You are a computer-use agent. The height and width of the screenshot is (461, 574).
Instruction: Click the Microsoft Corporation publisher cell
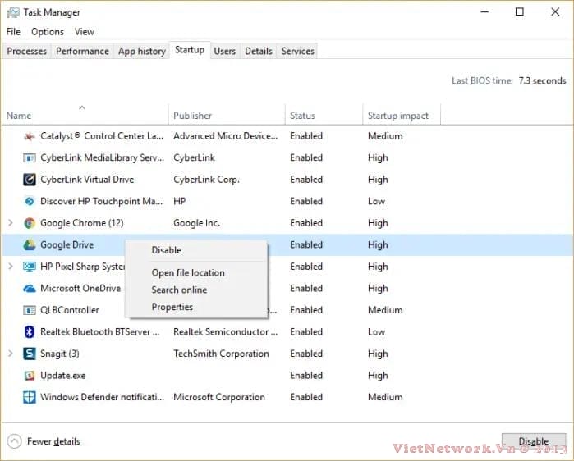pos(219,397)
